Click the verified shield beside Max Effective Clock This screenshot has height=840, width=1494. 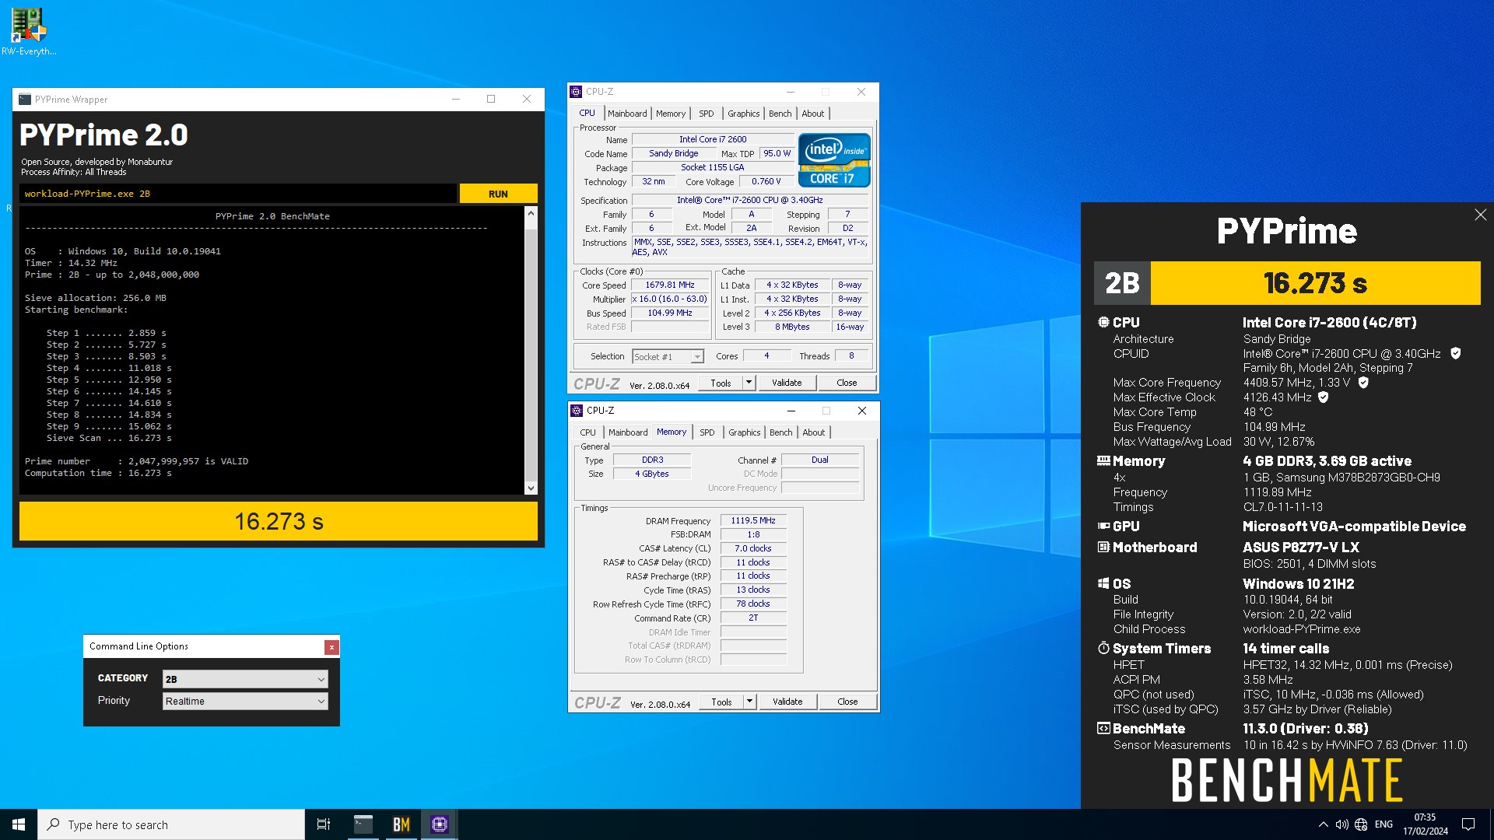[1324, 397]
